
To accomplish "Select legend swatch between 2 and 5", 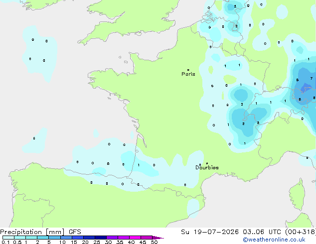I will 43,238.
